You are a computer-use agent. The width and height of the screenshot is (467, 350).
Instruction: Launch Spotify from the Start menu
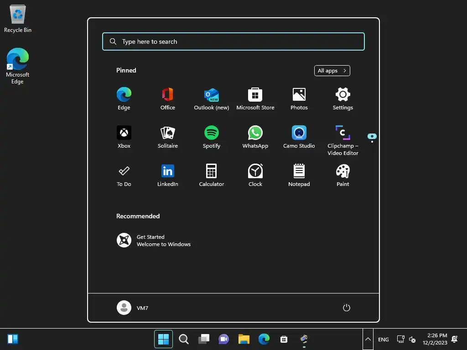pyautogui.click(x=212, y=137)
